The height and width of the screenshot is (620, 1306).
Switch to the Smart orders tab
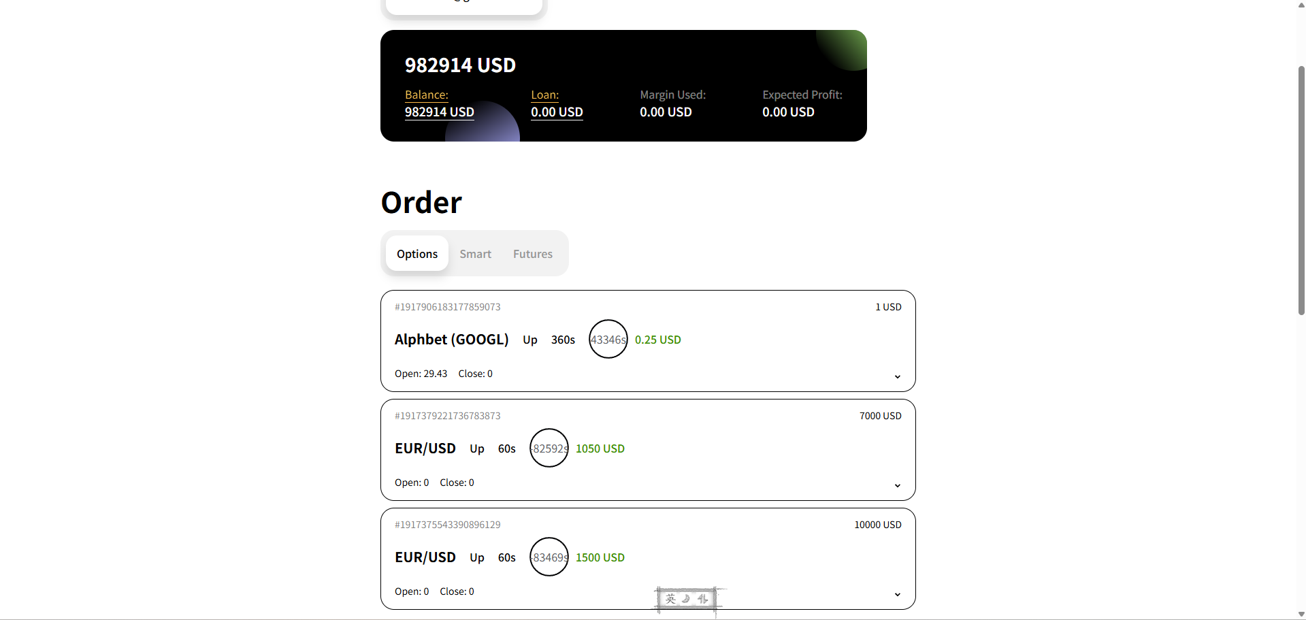point(475,254)
